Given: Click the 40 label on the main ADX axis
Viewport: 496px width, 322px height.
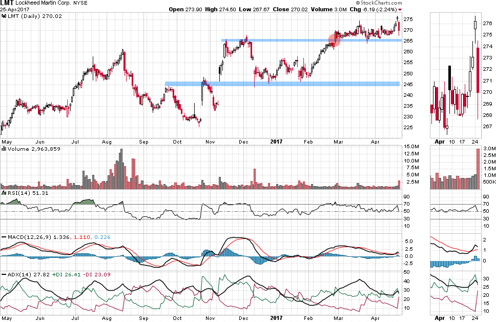Looking at the screenshot, I should pos(407,281).
